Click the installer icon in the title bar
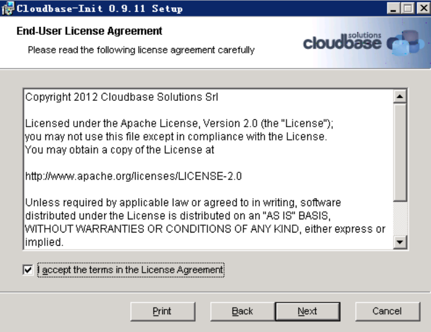 tap(8, 9)
